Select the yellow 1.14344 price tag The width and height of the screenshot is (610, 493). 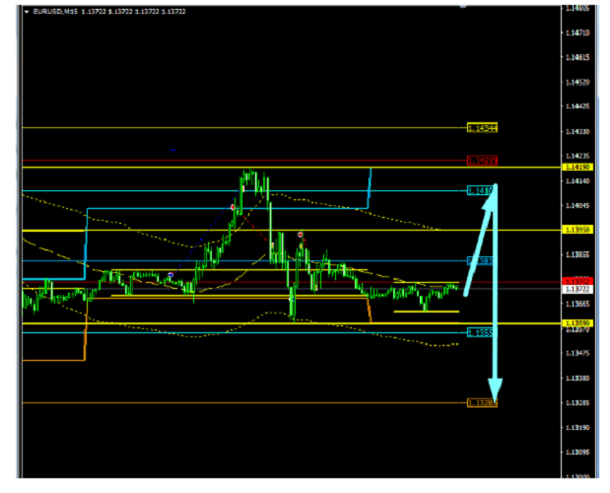[482, 127]
